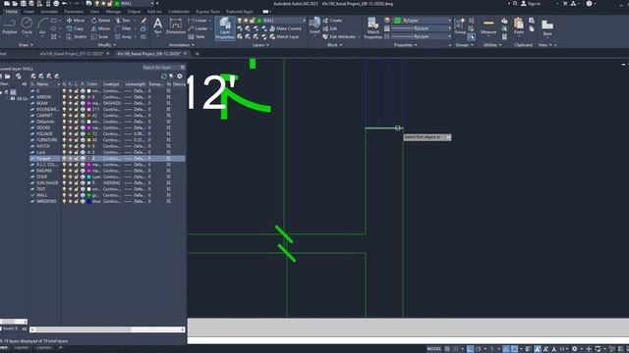This screenshot has height=353, width=629.
Task: Activate the Move command
Action: [x=76, y=21]
